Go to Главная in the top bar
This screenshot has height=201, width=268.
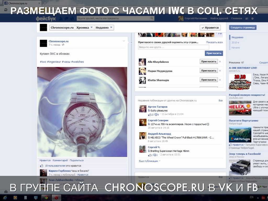(x=237, y=19)
